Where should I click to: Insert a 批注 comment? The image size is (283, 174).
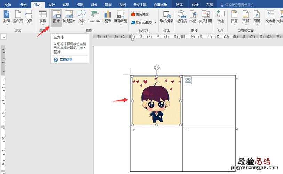pos(220,17)
